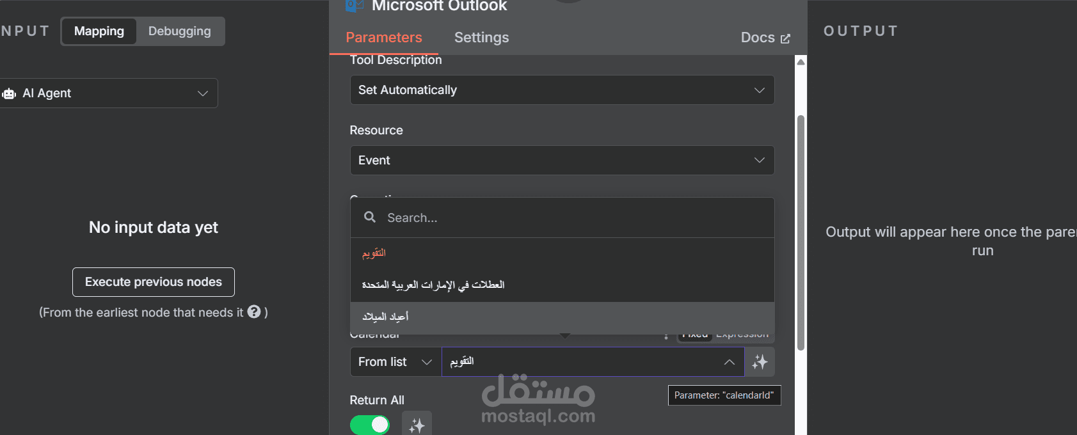1077x435 pixels.
Task: Click the selected calendar value field
Action: pos(593,362)
